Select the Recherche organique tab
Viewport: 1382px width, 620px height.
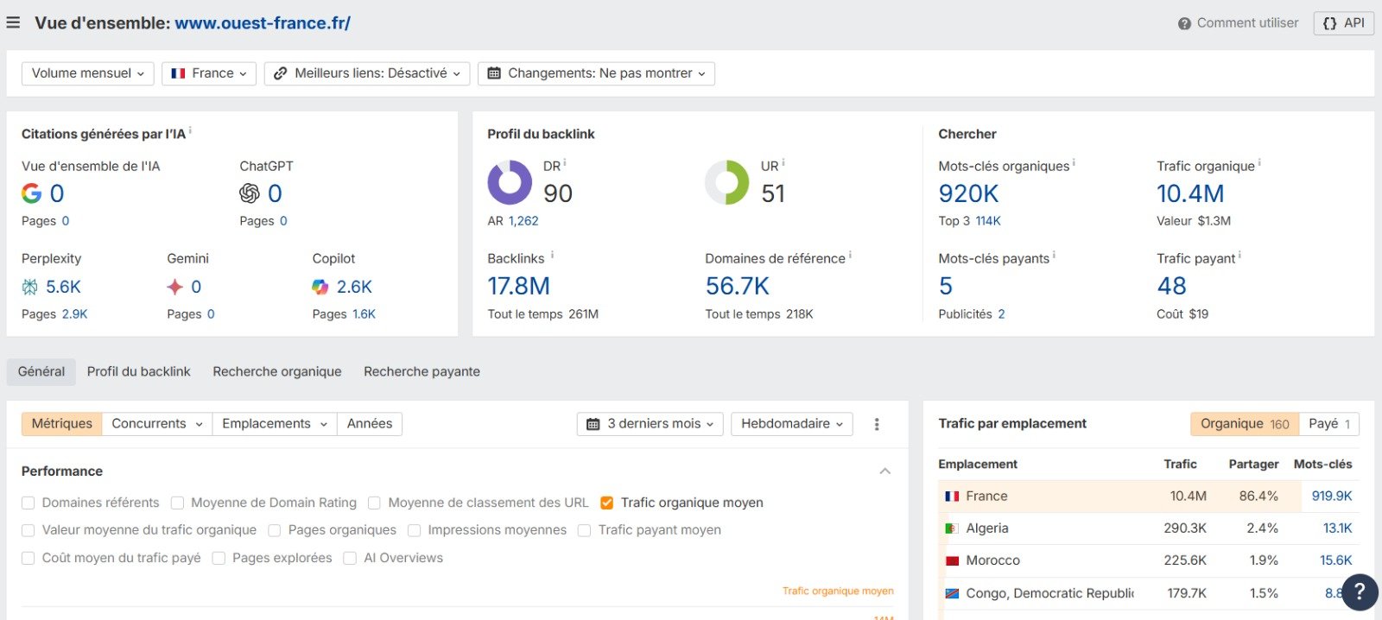[x=276, y=371]
